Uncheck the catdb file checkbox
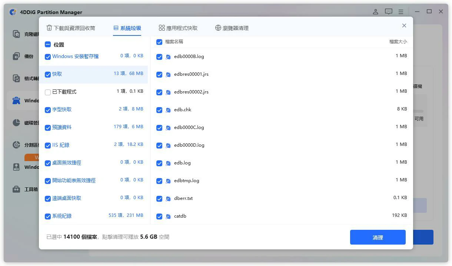The width and height of the screenshot is (452, 266). (x=159, y=216)
